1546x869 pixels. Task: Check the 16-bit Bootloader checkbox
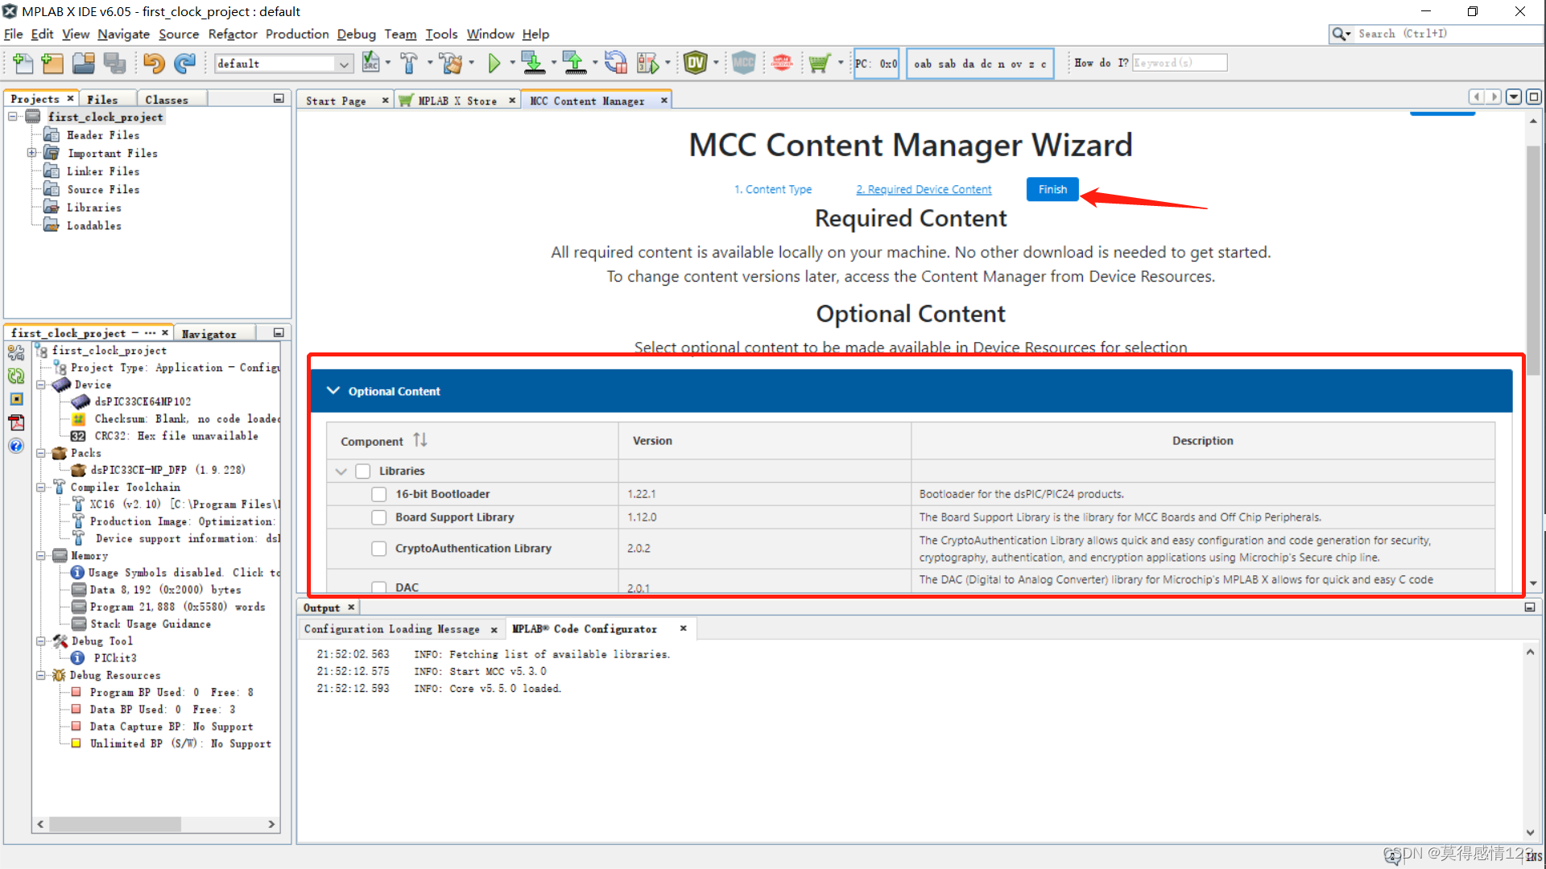[378, 494]
